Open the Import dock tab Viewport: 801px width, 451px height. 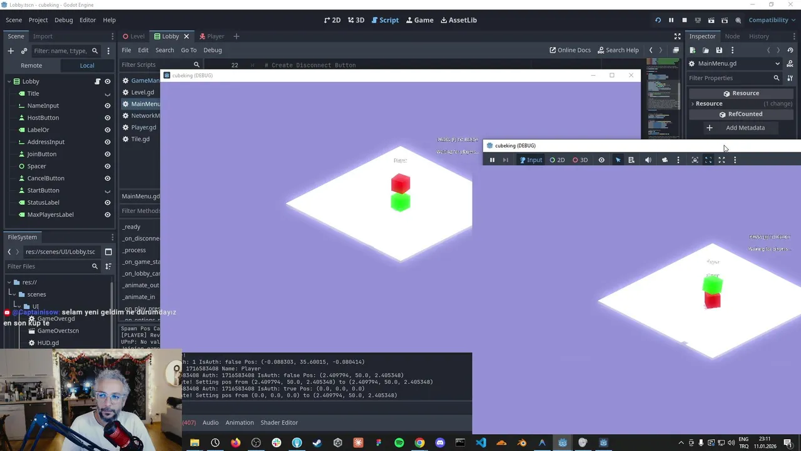(43, 36)
